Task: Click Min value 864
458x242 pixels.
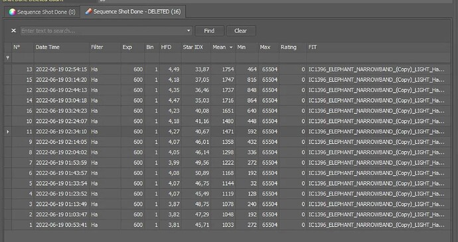Action: (252, 100)
